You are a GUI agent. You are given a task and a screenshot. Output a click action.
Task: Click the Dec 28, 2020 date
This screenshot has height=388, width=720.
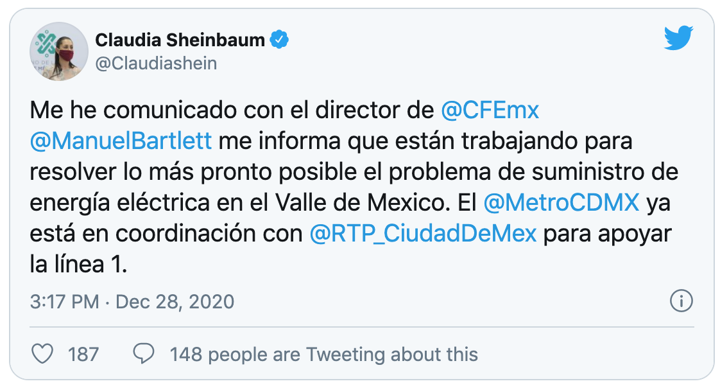pyautogui.click(x=175, y=301)
